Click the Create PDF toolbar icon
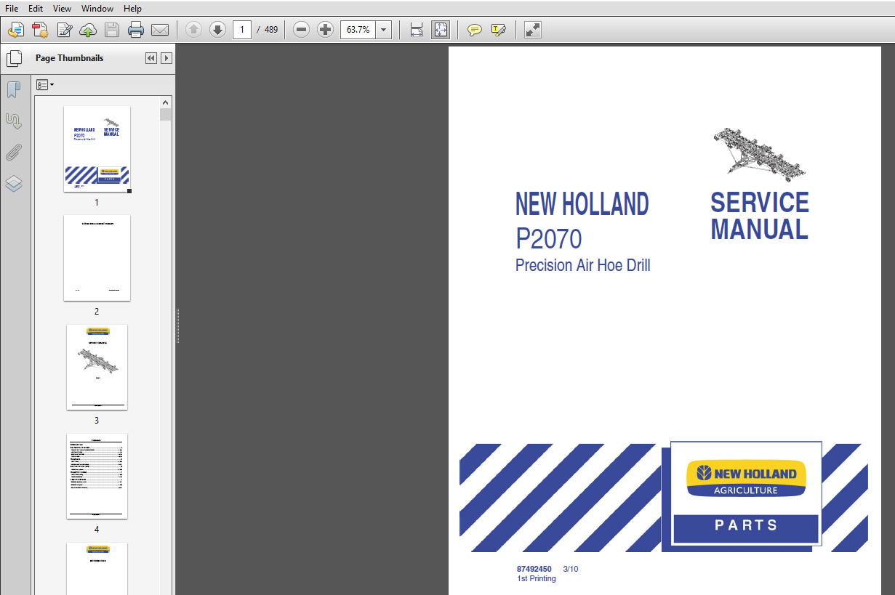This screenshot has width=895, height=595. [16, 30]
